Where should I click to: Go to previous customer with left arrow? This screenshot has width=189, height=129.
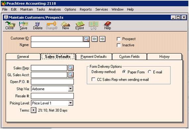pos(94,39)
